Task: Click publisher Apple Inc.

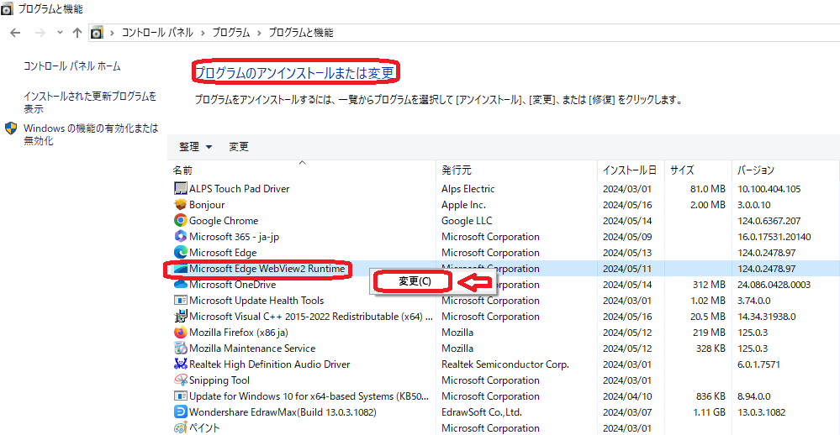Action: 463,204
